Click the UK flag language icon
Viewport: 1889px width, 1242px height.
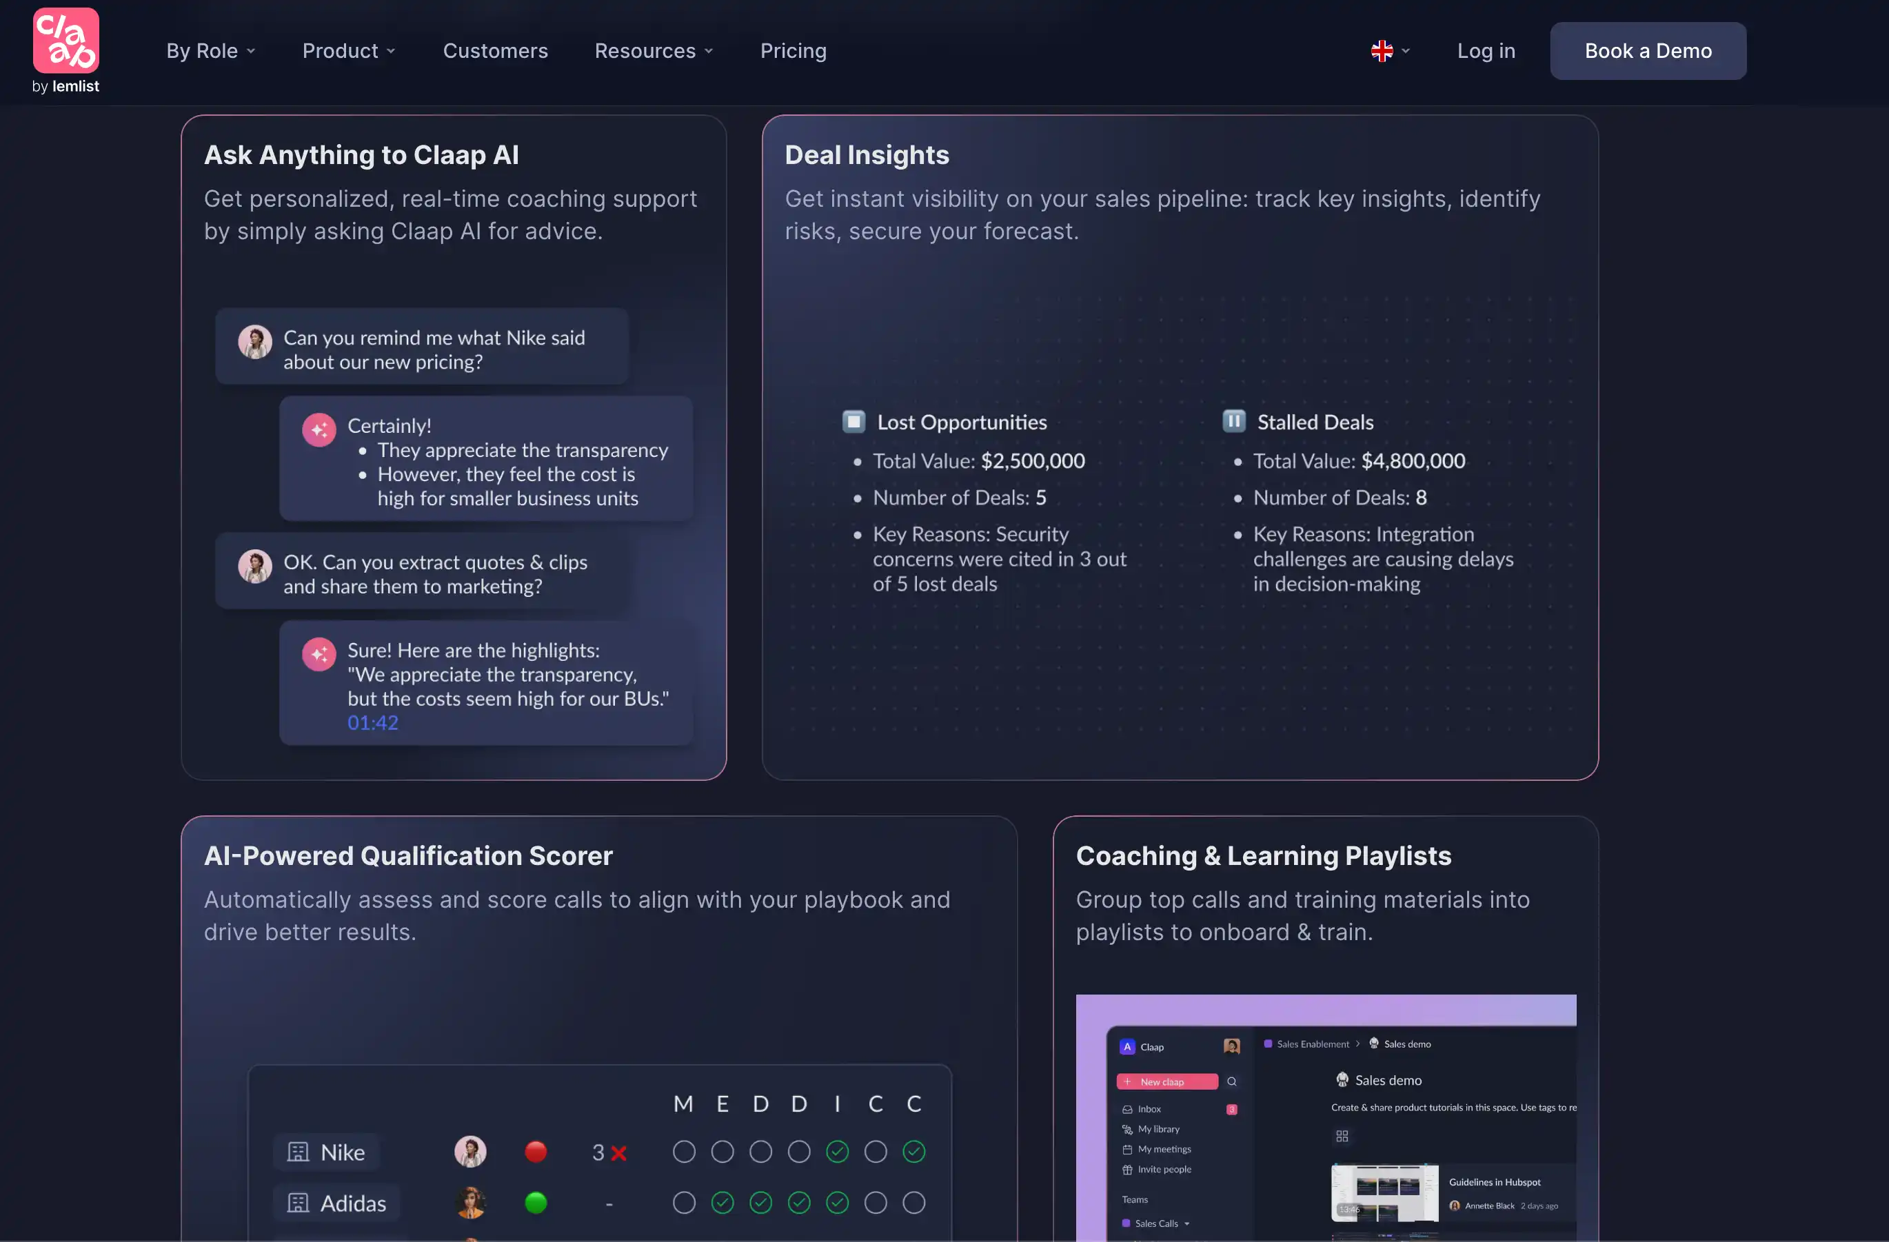(x=1382, y=51)
